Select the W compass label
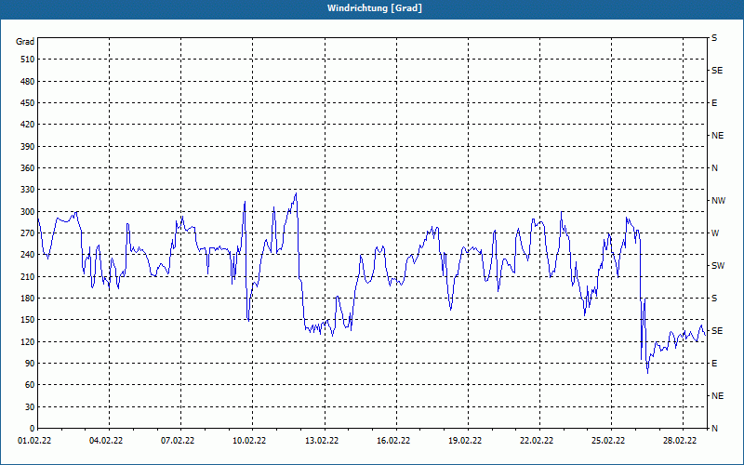The image size is (744, 465). point(715,233)
